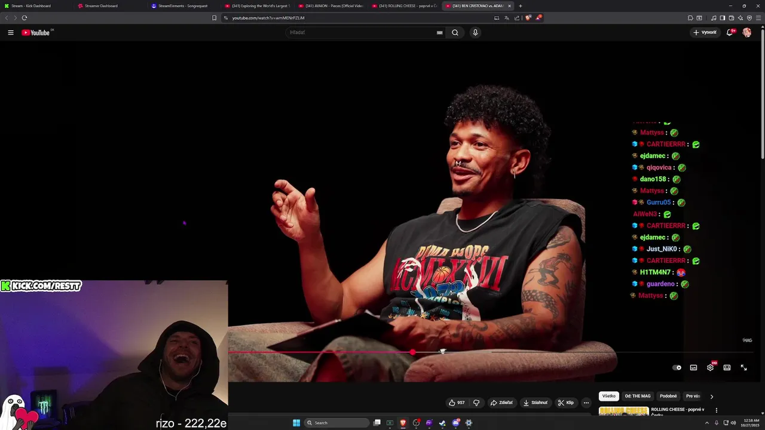Show hidden system tray icons chevron
This screenshot has height=430, width=765.
707,423
